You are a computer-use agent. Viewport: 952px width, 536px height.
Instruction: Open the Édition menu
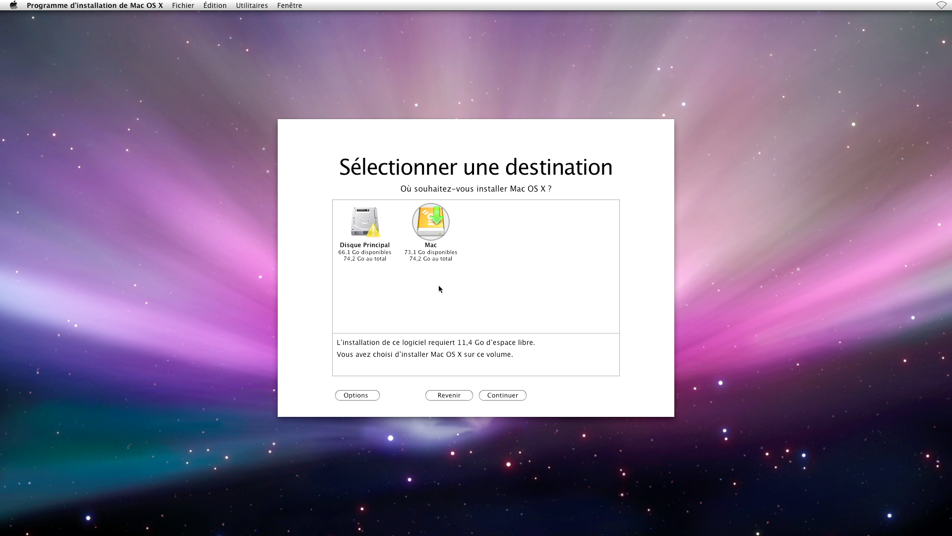pos(215,5)
